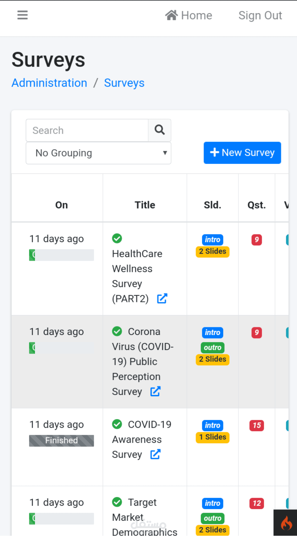Click the Finished progress bar
This screenshot has height=546, width=297.
[61, 440]
